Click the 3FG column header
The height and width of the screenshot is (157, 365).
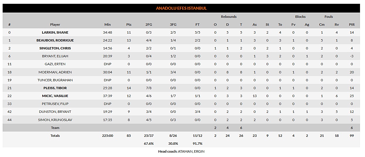173,25
